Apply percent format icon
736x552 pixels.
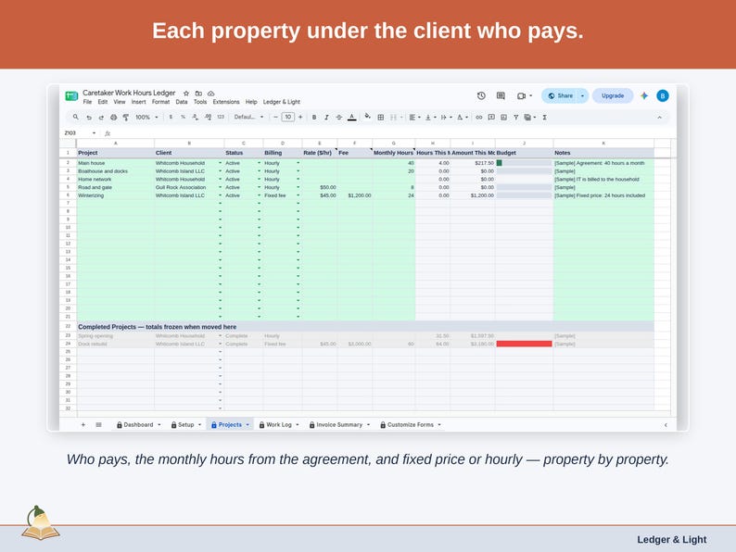click(x=183, y=118)
